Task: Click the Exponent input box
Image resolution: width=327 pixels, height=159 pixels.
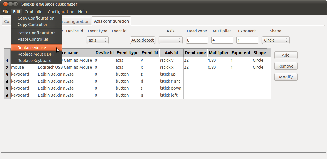Action: (247, 40)
